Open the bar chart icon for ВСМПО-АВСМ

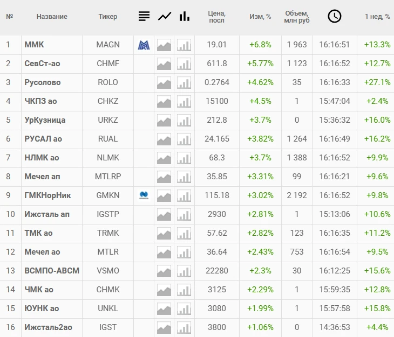click(184, 271)
